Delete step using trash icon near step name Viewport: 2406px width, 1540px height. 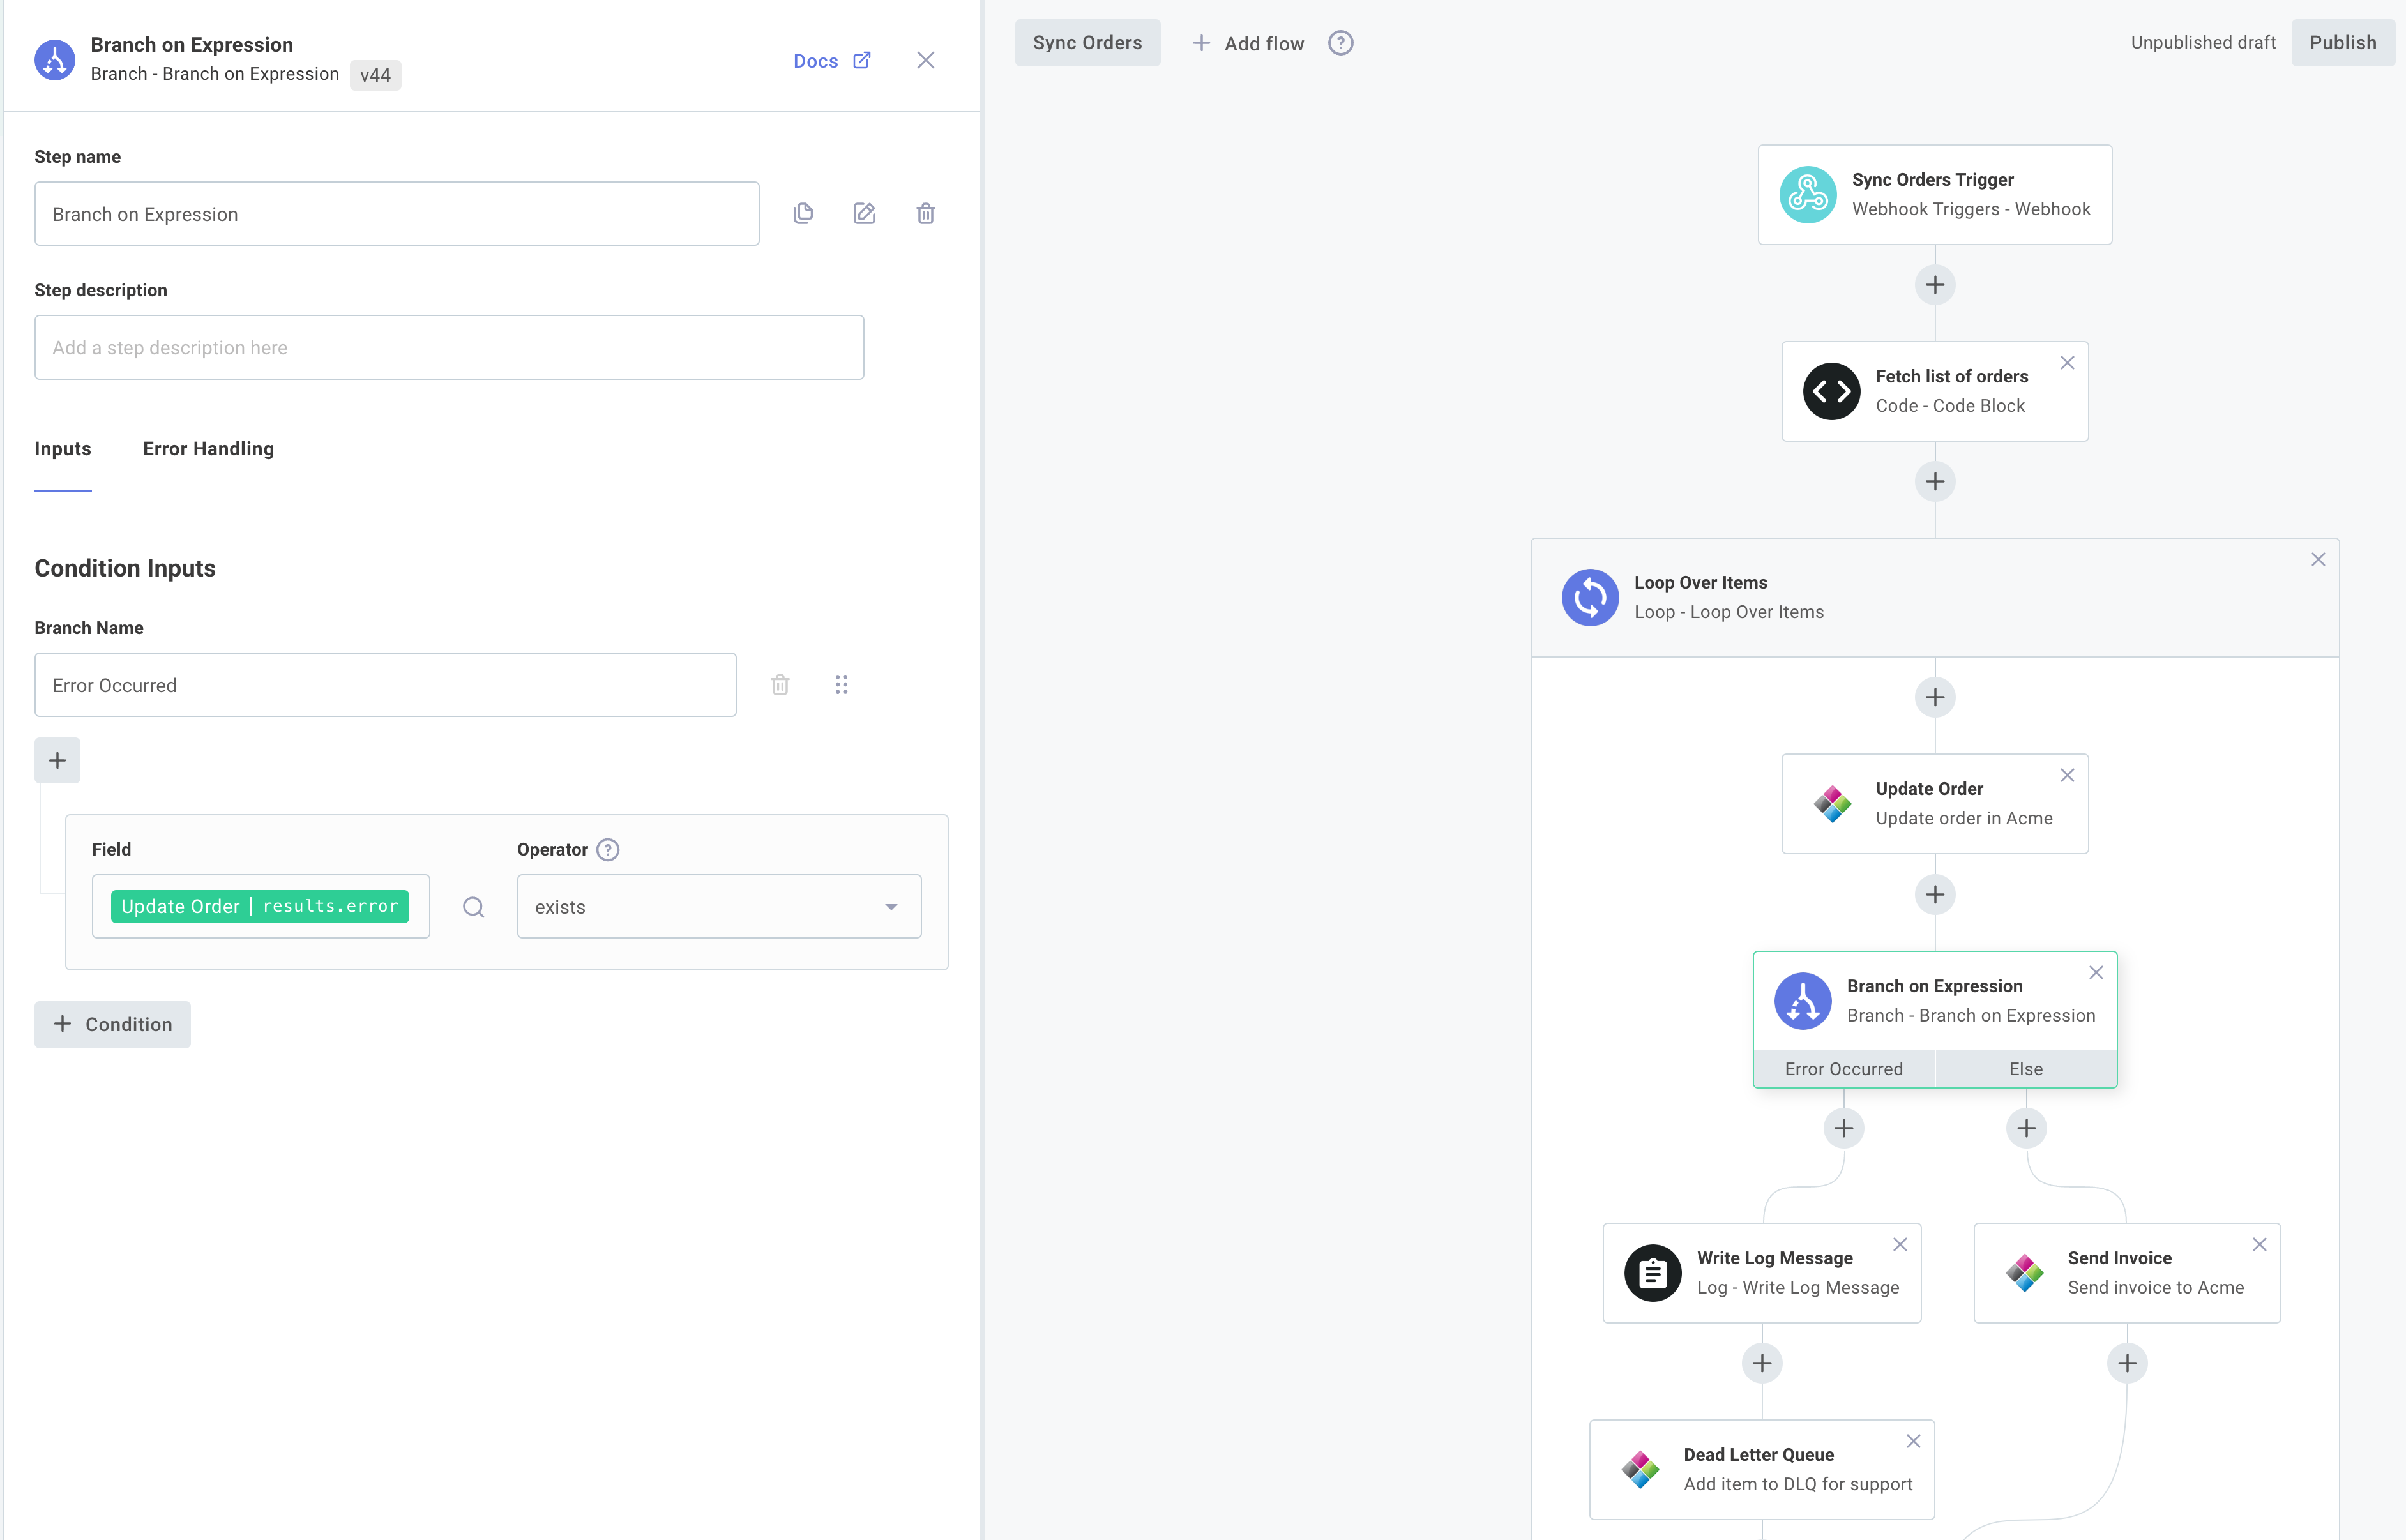926,213
